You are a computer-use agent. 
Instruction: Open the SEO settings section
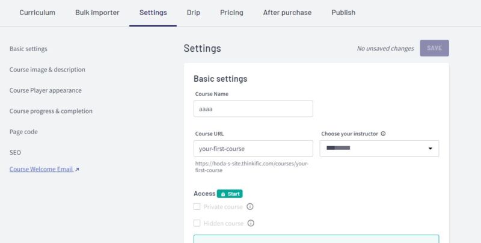click(x=16, y=153)
